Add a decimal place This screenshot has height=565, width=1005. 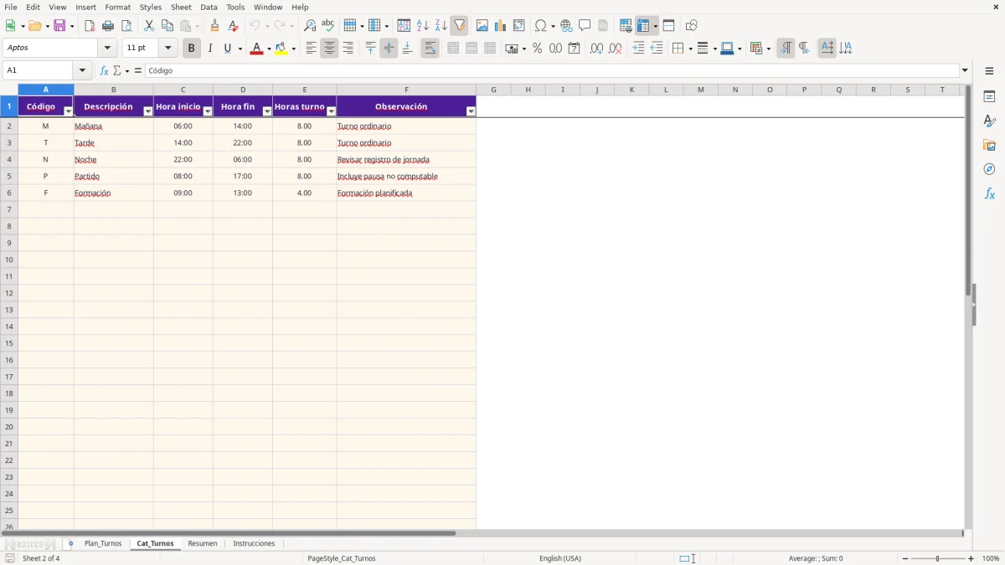[x=596, y=49]
